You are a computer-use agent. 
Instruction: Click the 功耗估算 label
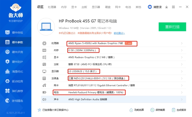(x=139, y=110)
